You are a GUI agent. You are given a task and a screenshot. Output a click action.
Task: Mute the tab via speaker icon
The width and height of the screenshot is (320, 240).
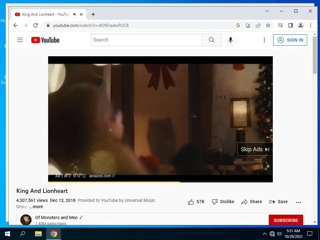coord(75,14)
